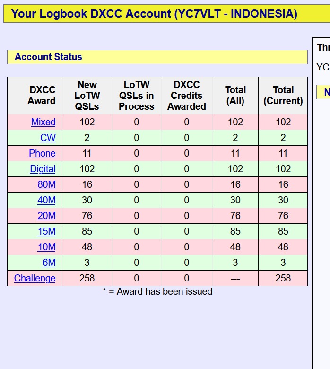The image size is (330, 369).
Task: Click the Logbook DXCC Account page title
Action: click(154, 14)
